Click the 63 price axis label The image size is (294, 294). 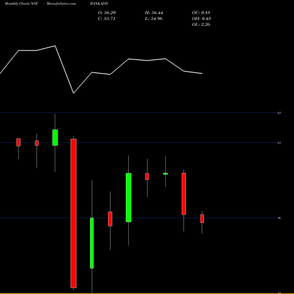pos(279,113)
